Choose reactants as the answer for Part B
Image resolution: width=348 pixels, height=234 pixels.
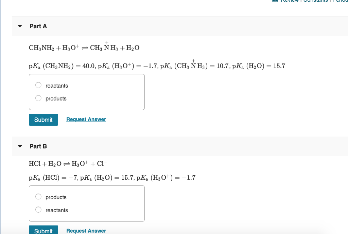[x=38, y=210]
